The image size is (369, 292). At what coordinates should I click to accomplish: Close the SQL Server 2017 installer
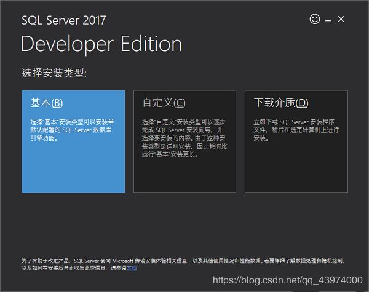point(341,19)
